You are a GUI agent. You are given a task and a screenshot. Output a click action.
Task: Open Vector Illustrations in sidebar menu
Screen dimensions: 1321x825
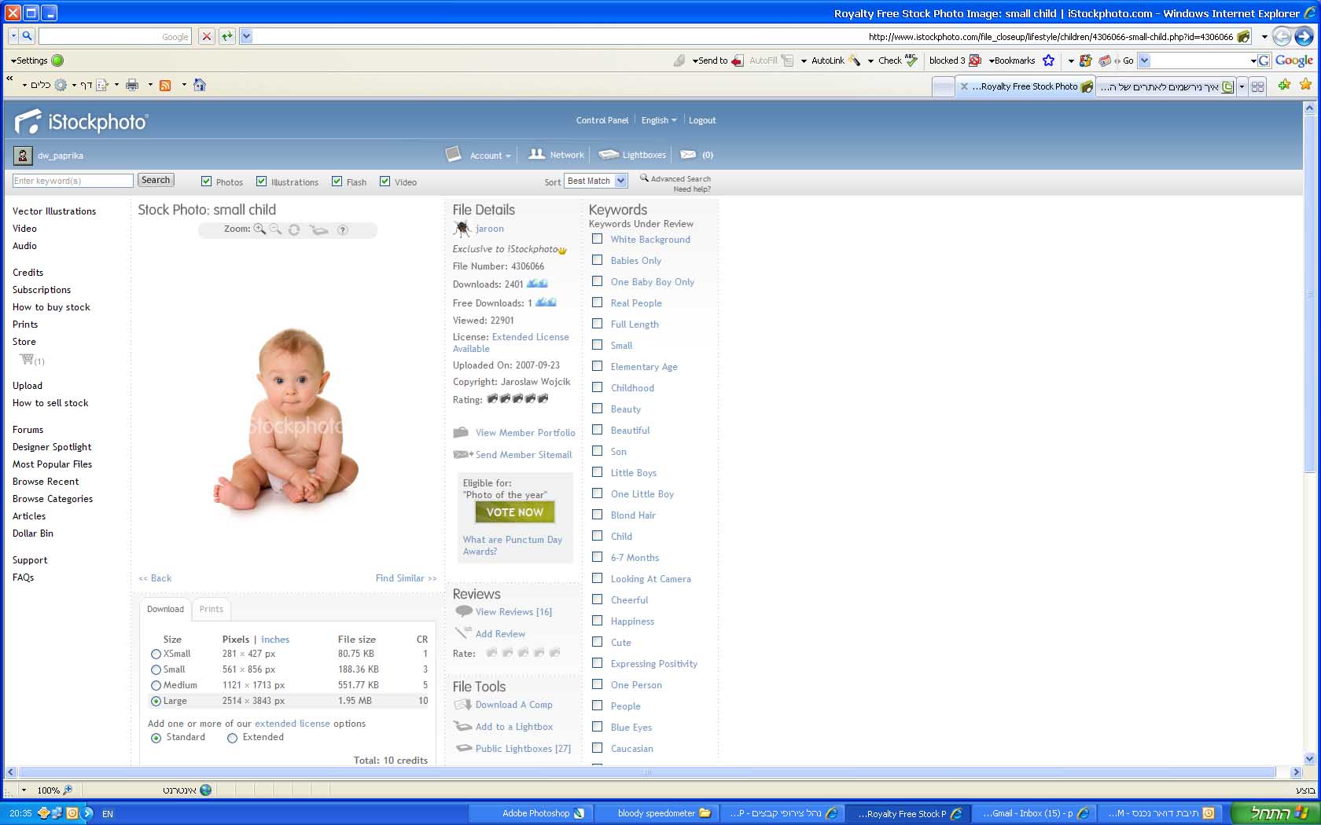[x=54, y=211]
